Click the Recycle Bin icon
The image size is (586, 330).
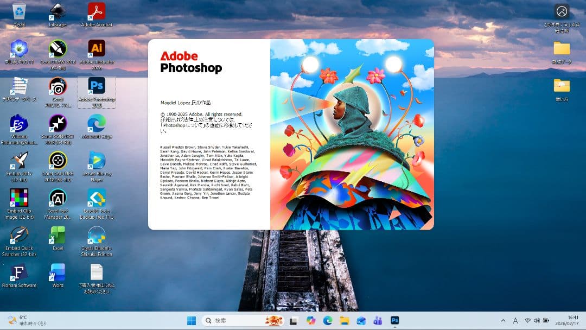click(x=19, y=11)
